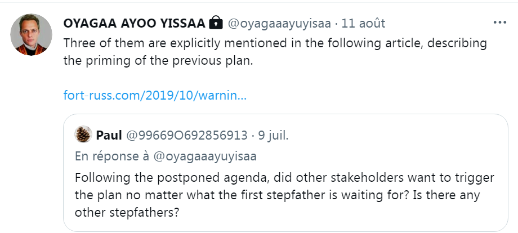Click Paul's pinecone avatar icon

tap(83, 135)
